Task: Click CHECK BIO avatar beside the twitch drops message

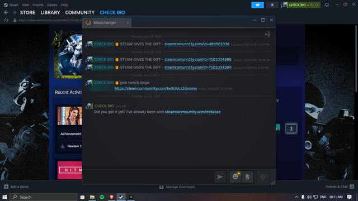Action: click(89, 83)
